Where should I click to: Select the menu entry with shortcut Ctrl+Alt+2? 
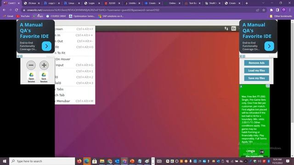click(75, 77)
